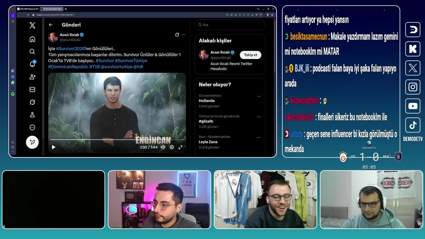Screen dimensions: 425x239
Task: Click the YouTube logo in the overlay
Action: pyautogui.click(x=413, y=106)
